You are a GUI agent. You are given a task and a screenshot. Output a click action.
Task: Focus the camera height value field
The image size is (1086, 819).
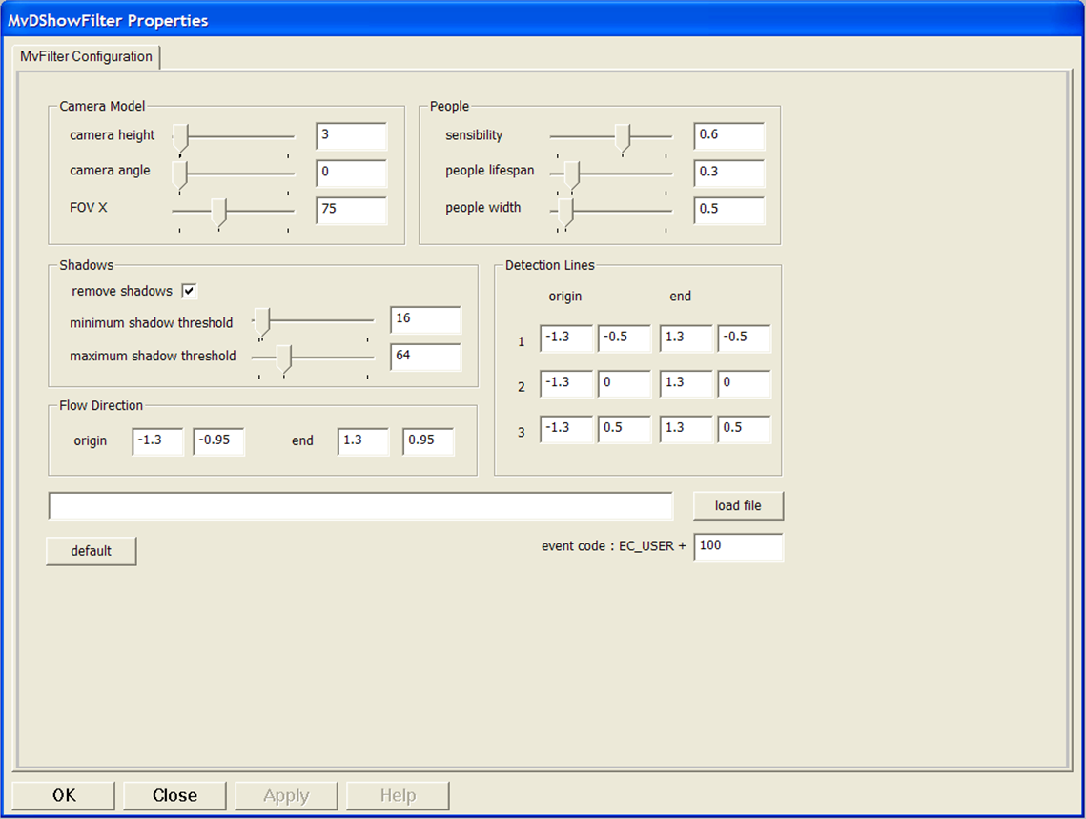[x=351, y=136]
